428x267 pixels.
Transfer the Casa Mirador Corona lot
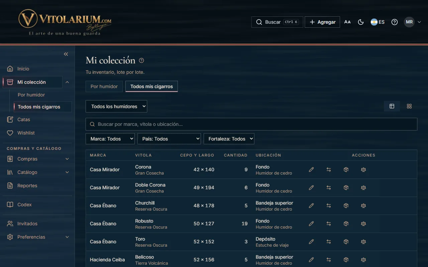329,170
